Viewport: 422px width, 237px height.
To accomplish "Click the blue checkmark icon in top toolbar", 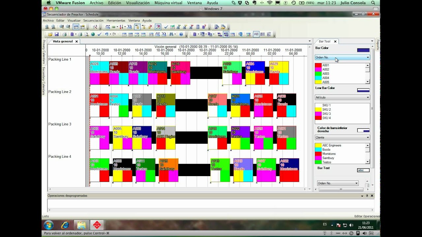I will pos(166,27).
